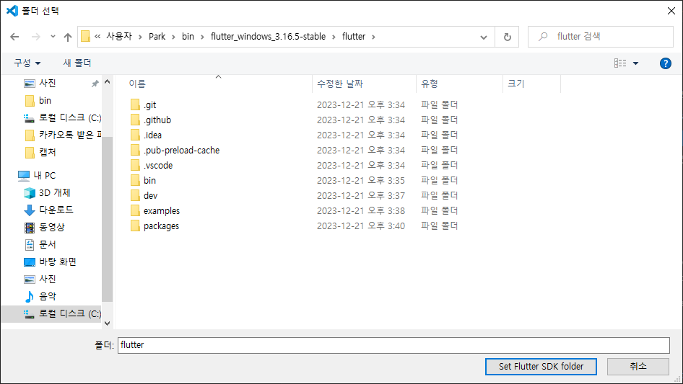Go up one folder level
This screenshot has width=683, height=384.
click(68, 37)
